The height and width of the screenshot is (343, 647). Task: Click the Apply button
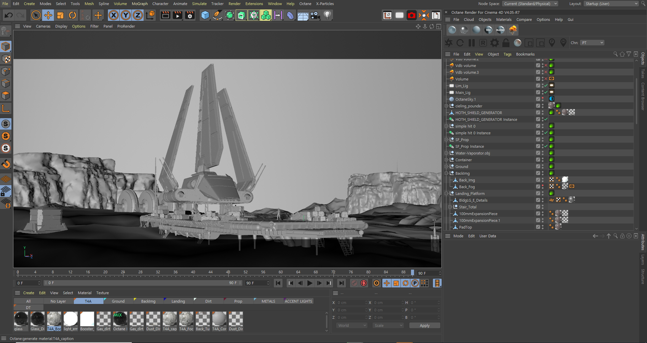[424, 325]
